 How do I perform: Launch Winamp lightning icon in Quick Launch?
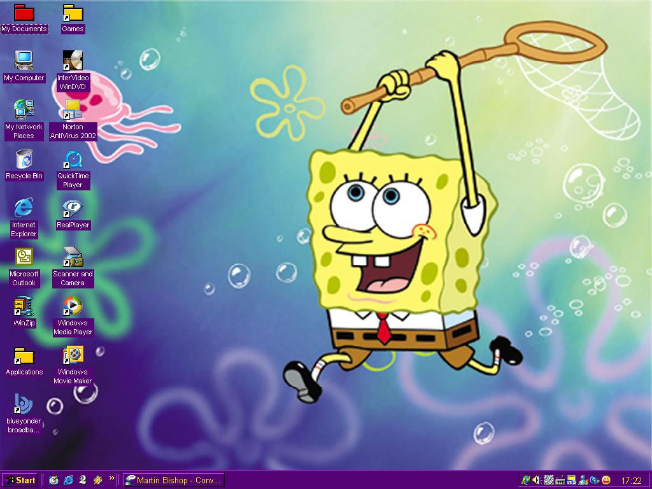click(97, 480)
